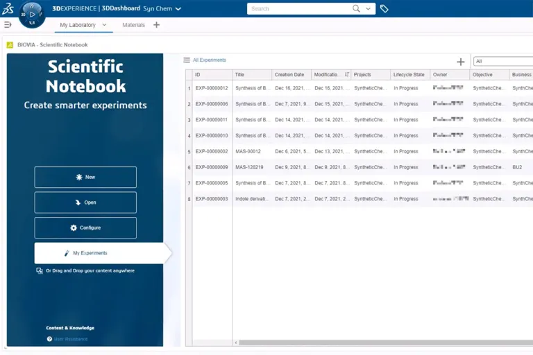This screenshot has width=533, height=355.
Task: Click the Business column header
Action: (x=521, y=74)
